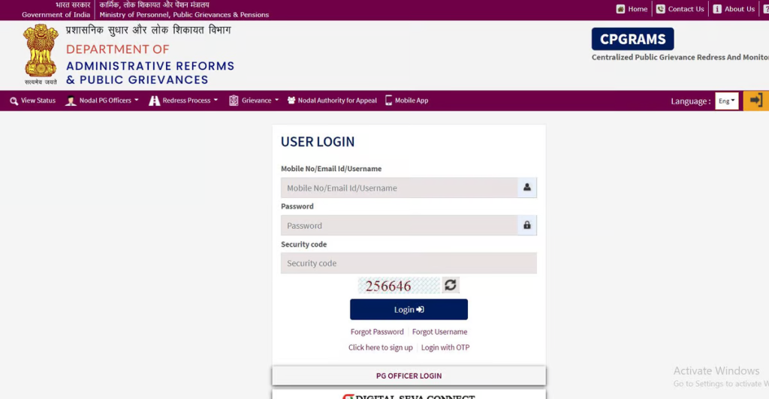
Task: Open the Language Eng dropdown
Action: tap(726, 100)
